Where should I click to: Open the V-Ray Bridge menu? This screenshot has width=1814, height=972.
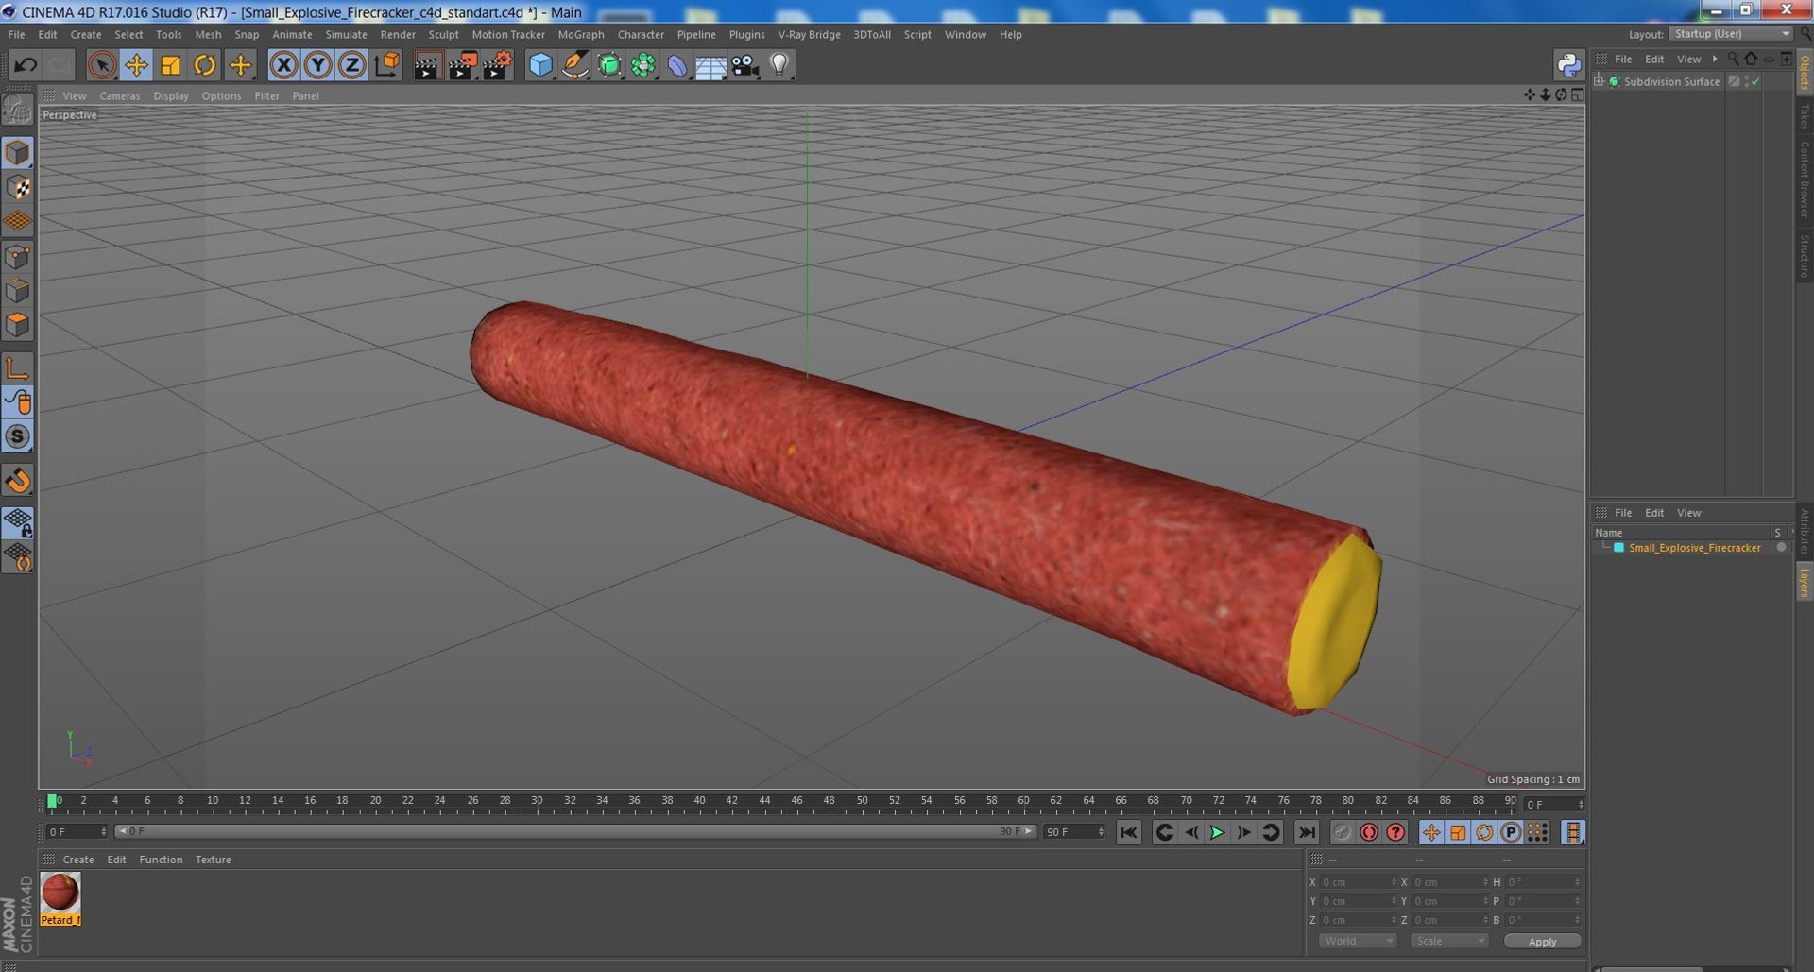(x=809, y=34)
